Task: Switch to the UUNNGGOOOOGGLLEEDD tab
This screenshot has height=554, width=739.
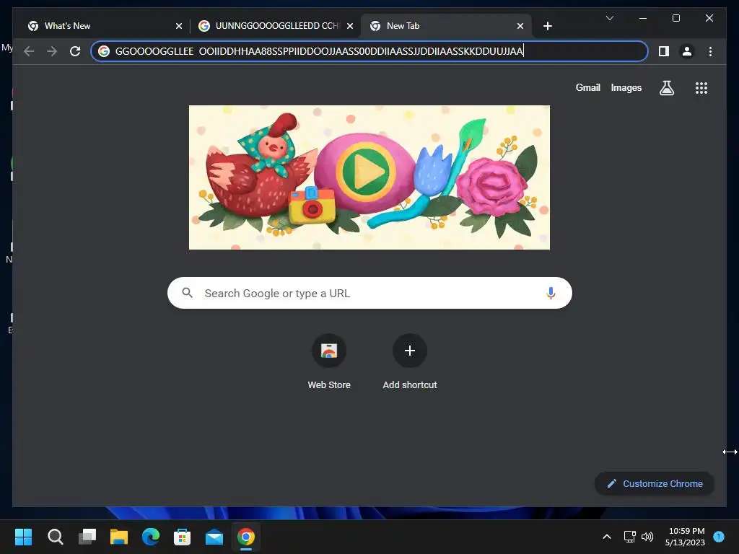Action: [x=276, y=26]
